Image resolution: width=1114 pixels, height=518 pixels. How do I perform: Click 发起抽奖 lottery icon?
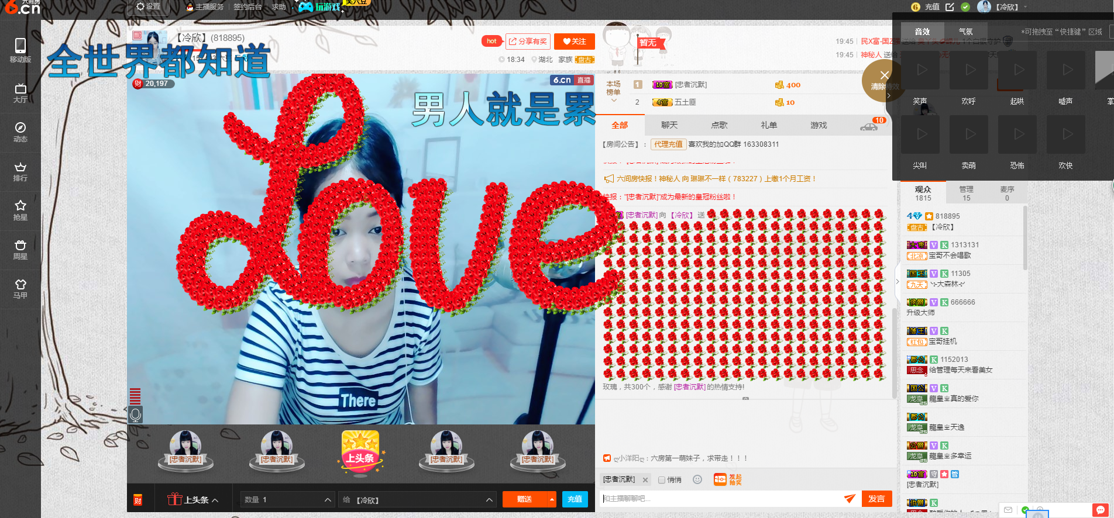tap(727, 479)
